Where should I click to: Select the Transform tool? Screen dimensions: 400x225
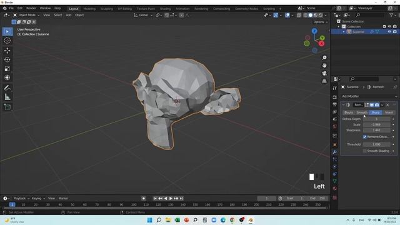7,77
